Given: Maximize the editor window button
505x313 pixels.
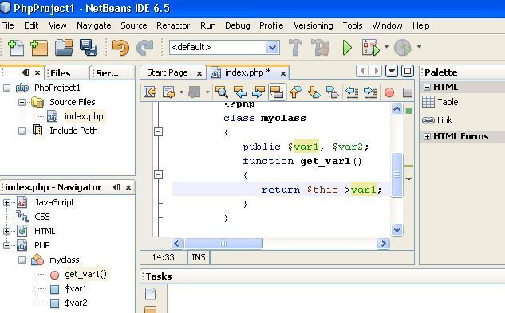Looking at the screenshot, I should (x=408, y=71).
